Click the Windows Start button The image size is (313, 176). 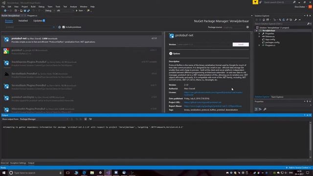click(4, 173)
